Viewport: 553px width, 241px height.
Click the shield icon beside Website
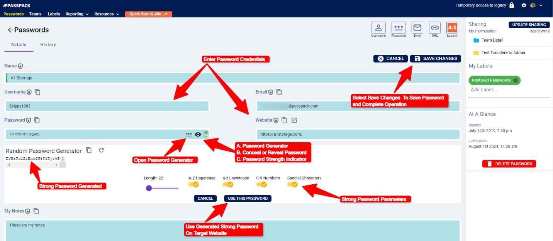276,120
